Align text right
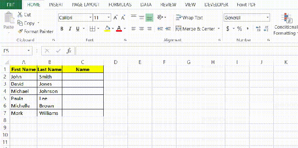This screenshot has width=298, height=148. click(x=150, y=29)
